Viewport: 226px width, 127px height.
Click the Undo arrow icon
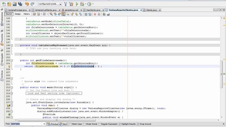27,4
